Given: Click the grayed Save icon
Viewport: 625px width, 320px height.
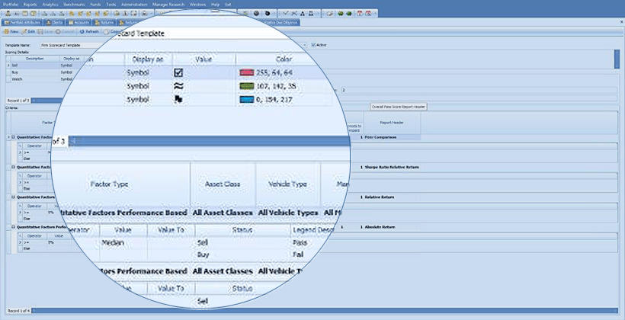Looking at the screenshot, I should (47, 31).
